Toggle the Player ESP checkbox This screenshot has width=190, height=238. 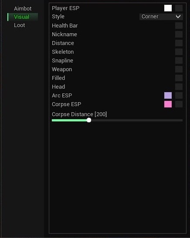click(179, 8)
